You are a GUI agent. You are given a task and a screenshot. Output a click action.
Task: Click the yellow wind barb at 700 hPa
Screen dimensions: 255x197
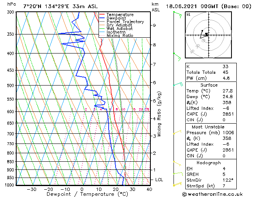tap(177, 133)
